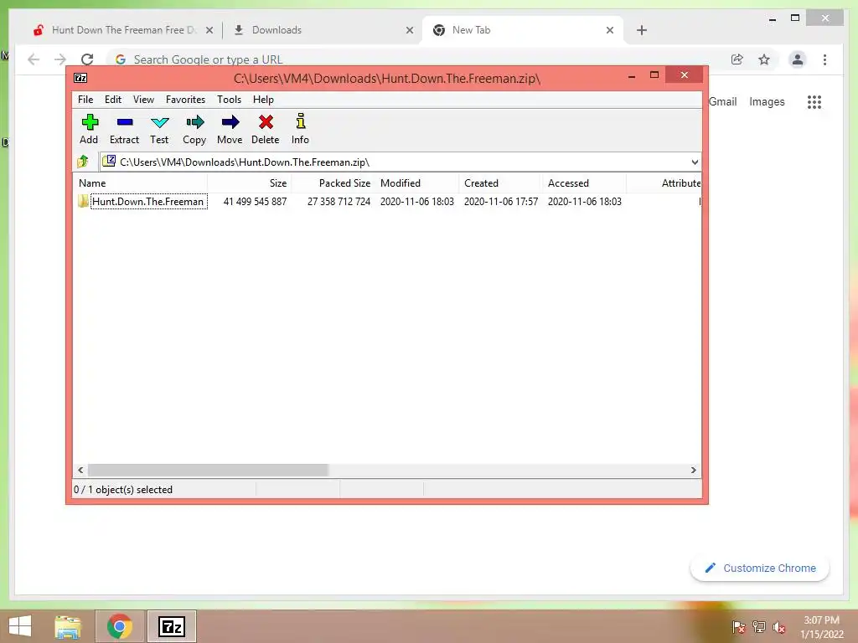Screen dimensions: 858x643
Task: Sort by the Created column header
Action: tap(501, 183)
